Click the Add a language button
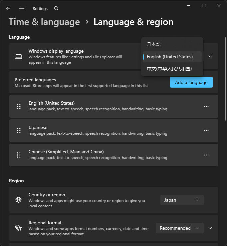Viewport: 227px width, 246px height. point(191,82)
